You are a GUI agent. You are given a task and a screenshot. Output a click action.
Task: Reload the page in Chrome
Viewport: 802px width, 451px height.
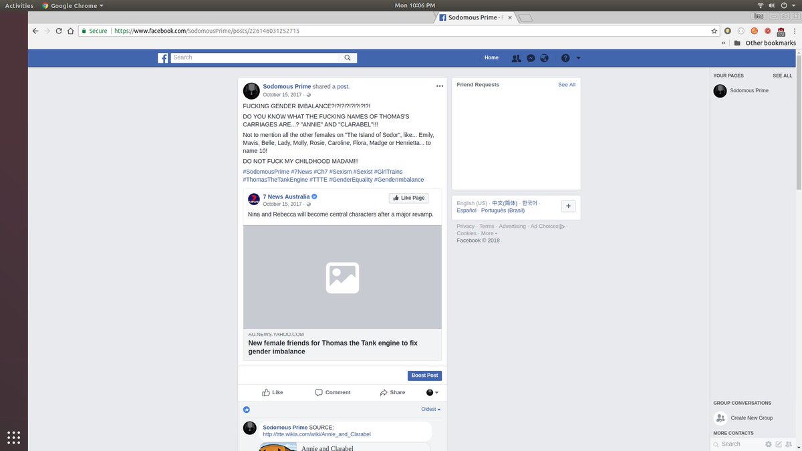[59, 31]
